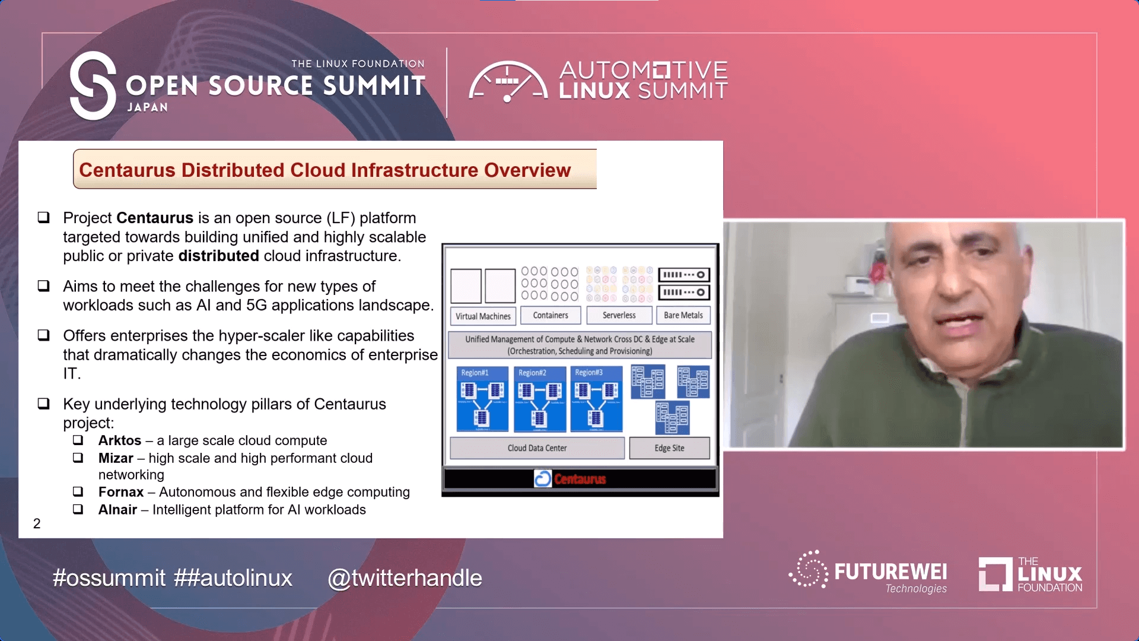
Task: Click the bottom edge site rack icon
Action: click(x=672, y=418)
